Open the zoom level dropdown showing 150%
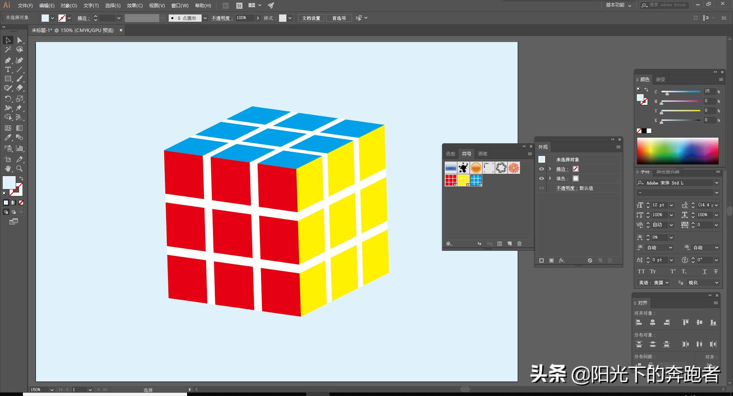This screenshot has height=396, width=733. click(x=53, y=390)
